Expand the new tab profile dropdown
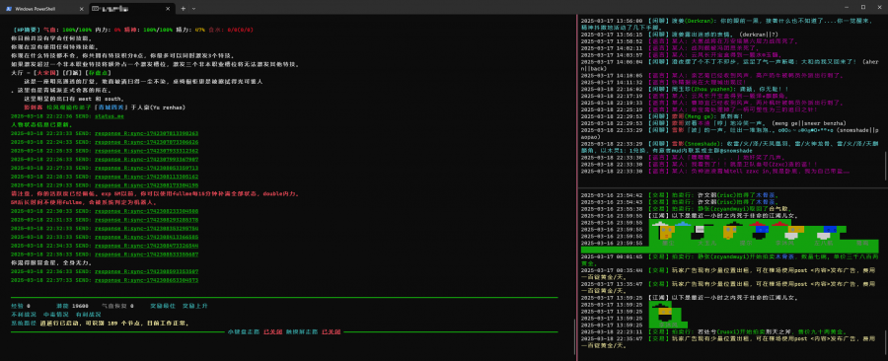This screenshot has width=888, height=361. click(194, 9)
